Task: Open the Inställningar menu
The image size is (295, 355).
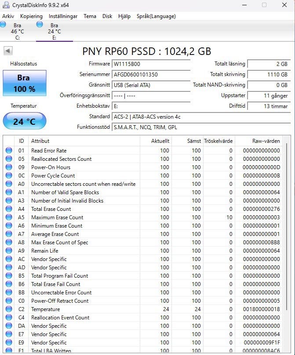Action: (x=63, y=16)
